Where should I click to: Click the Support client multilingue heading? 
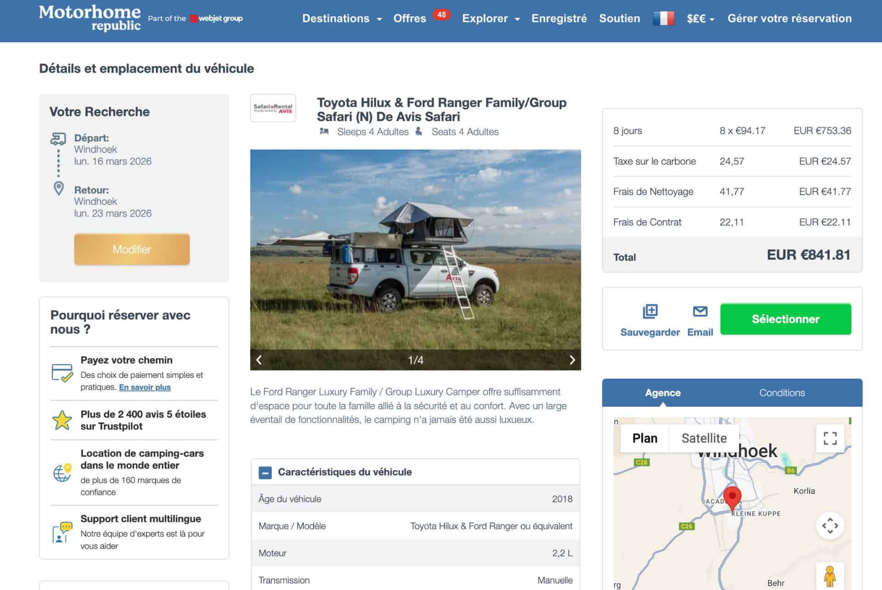141,519
